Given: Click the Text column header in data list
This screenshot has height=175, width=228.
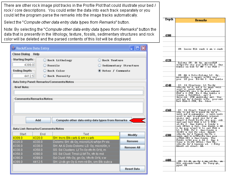Looking at the screenshot, I should pos(86,134).
